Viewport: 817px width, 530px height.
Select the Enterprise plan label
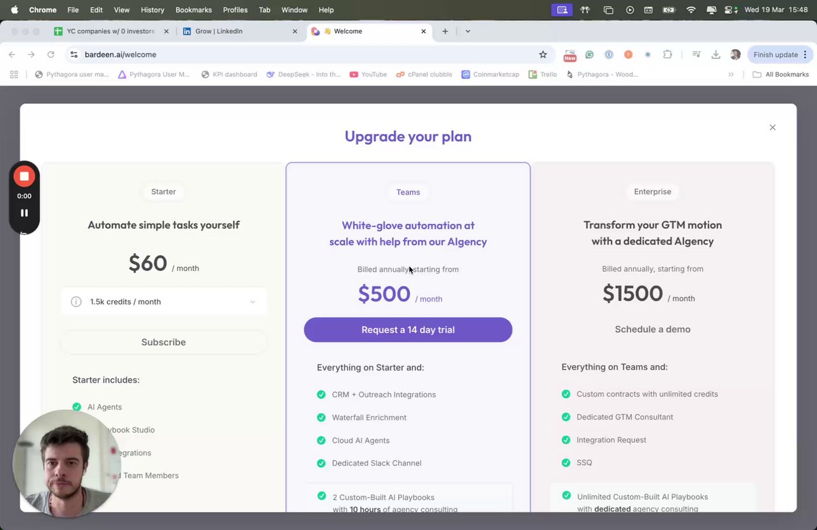click(x=652, y=191)
